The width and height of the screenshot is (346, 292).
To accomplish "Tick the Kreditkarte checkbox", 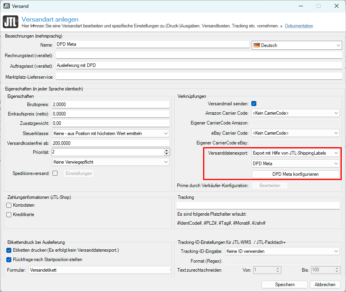I will (9, 214).
